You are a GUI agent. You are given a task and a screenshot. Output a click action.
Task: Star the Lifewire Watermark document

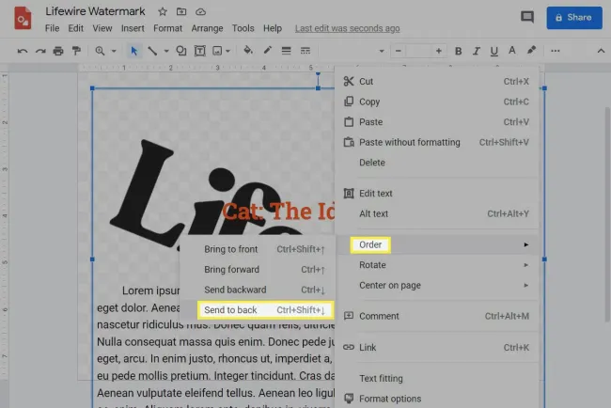tap(163, 12)
